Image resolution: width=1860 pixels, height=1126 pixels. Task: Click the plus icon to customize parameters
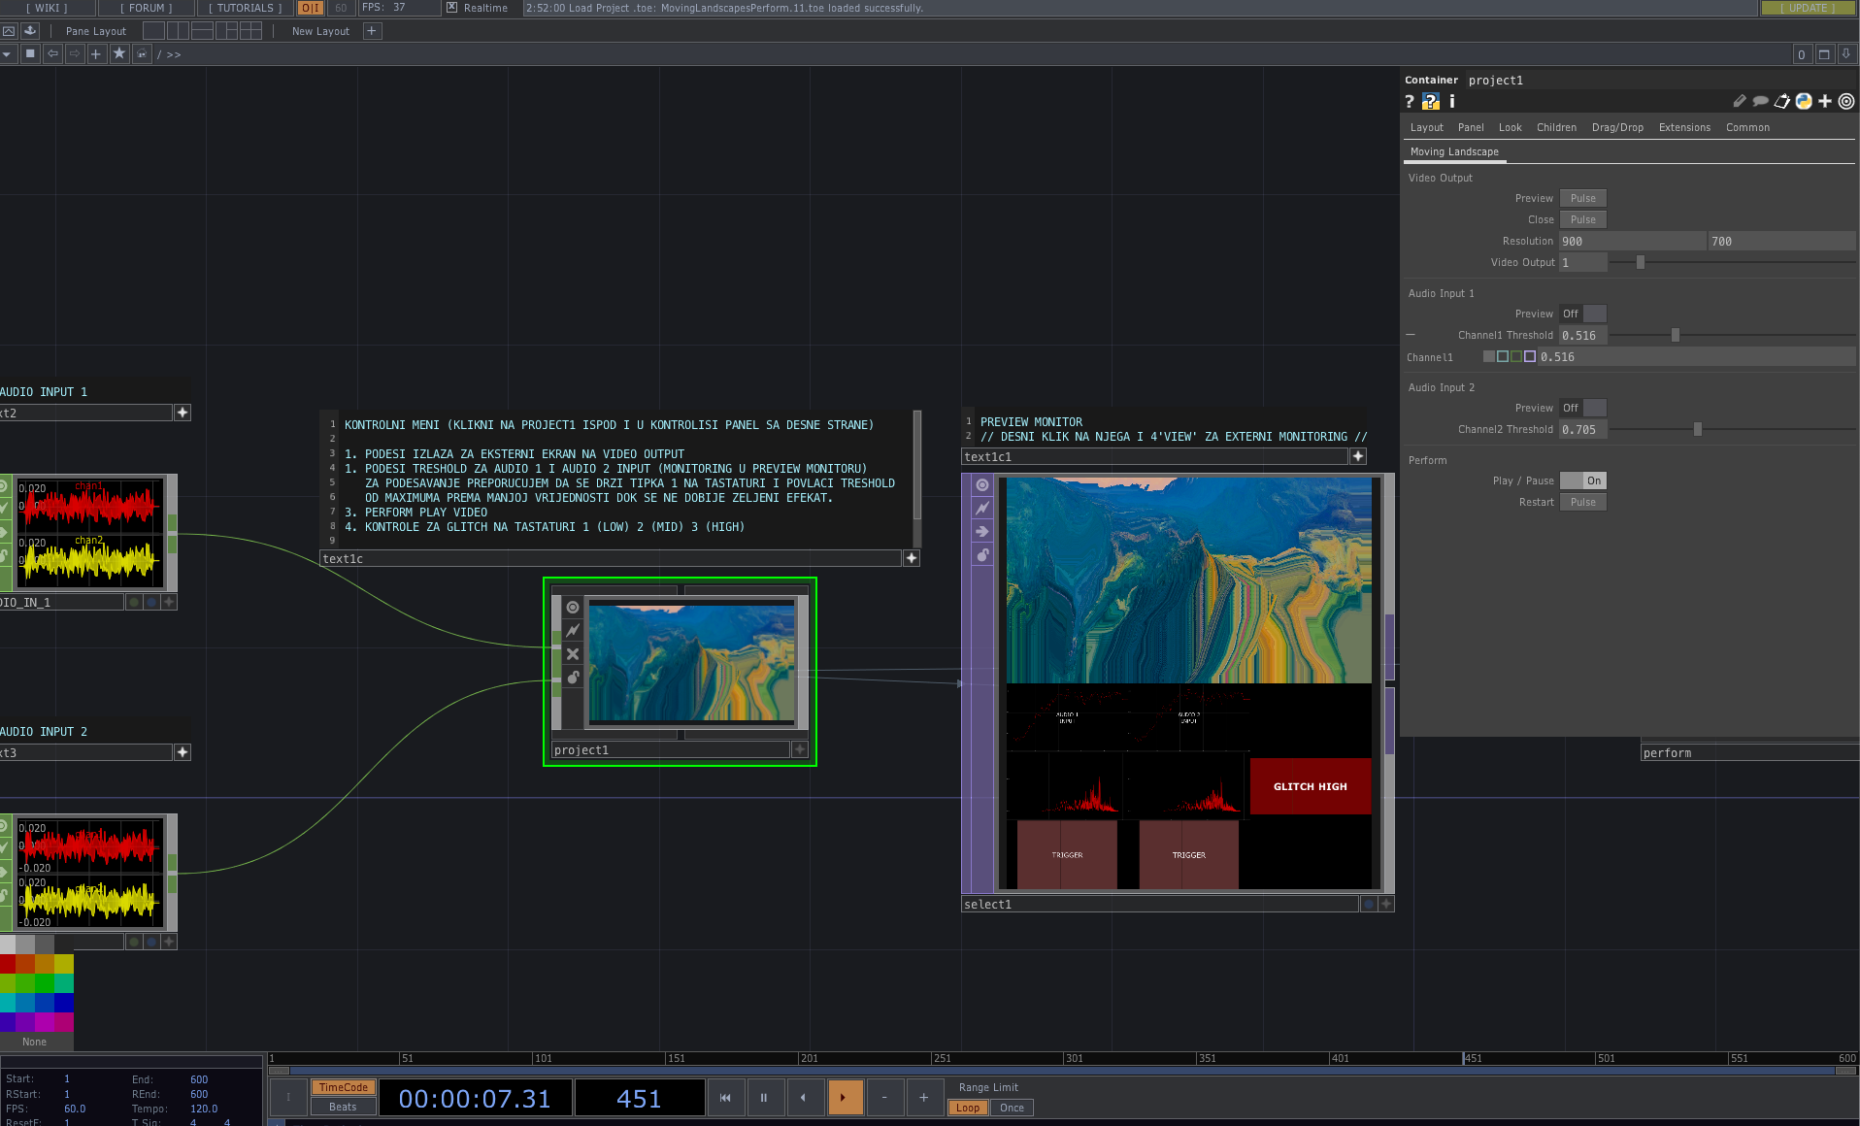pyautogui.click(x=1825, y=101)
